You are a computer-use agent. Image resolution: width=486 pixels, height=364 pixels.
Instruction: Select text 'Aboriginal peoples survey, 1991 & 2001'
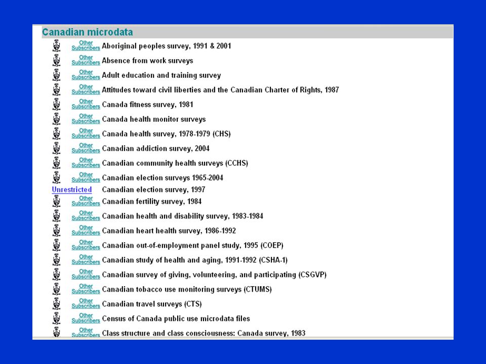[x=167, y=46]
